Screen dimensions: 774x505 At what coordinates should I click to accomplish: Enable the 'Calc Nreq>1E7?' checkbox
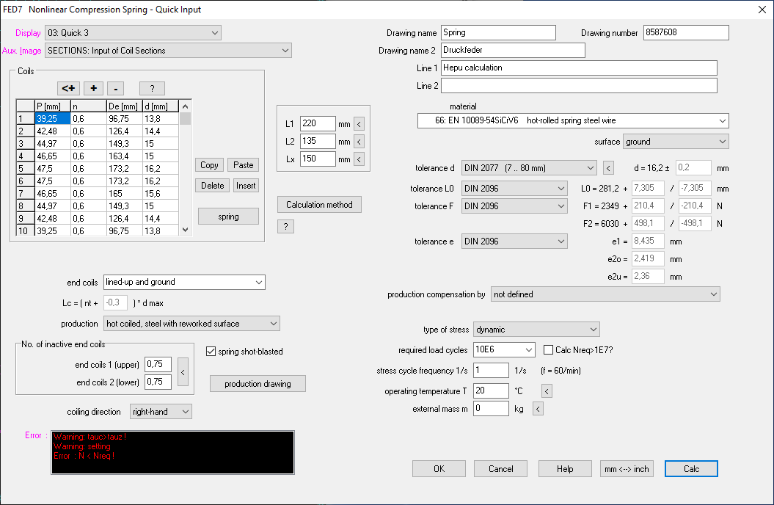tap(548, 350)
